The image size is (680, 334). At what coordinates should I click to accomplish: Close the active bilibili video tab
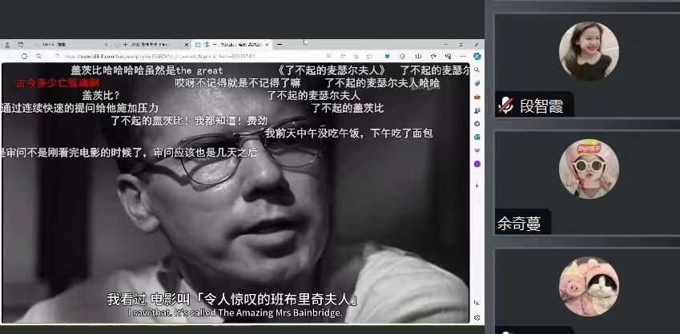point(268,45)
